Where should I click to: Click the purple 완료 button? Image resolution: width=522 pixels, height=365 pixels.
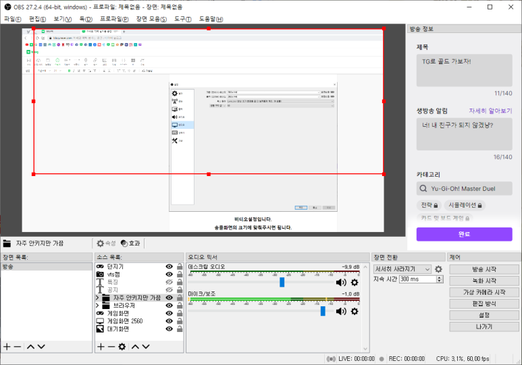[x=464, y=234]
